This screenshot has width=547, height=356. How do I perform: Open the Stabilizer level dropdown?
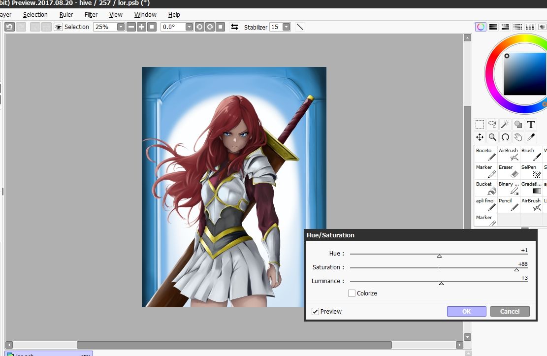click(x=287, y=27)
